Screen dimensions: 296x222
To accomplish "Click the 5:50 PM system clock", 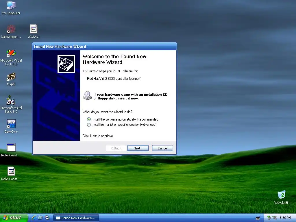I will coord(285,218).
